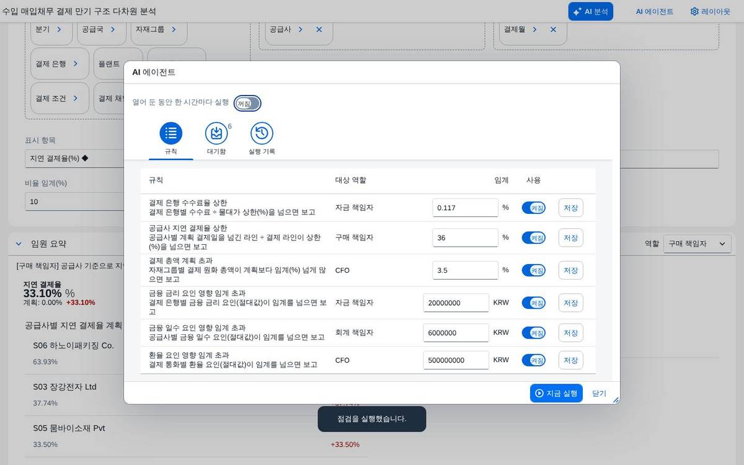Screen dimensions: 744x465
Task: Save the 결제 총액 계획 초과 rule
Action: pos(570,270)
